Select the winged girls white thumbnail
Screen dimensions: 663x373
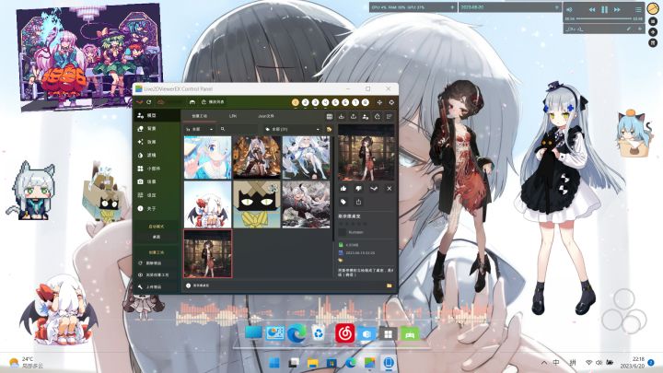(x=207, y=204)
